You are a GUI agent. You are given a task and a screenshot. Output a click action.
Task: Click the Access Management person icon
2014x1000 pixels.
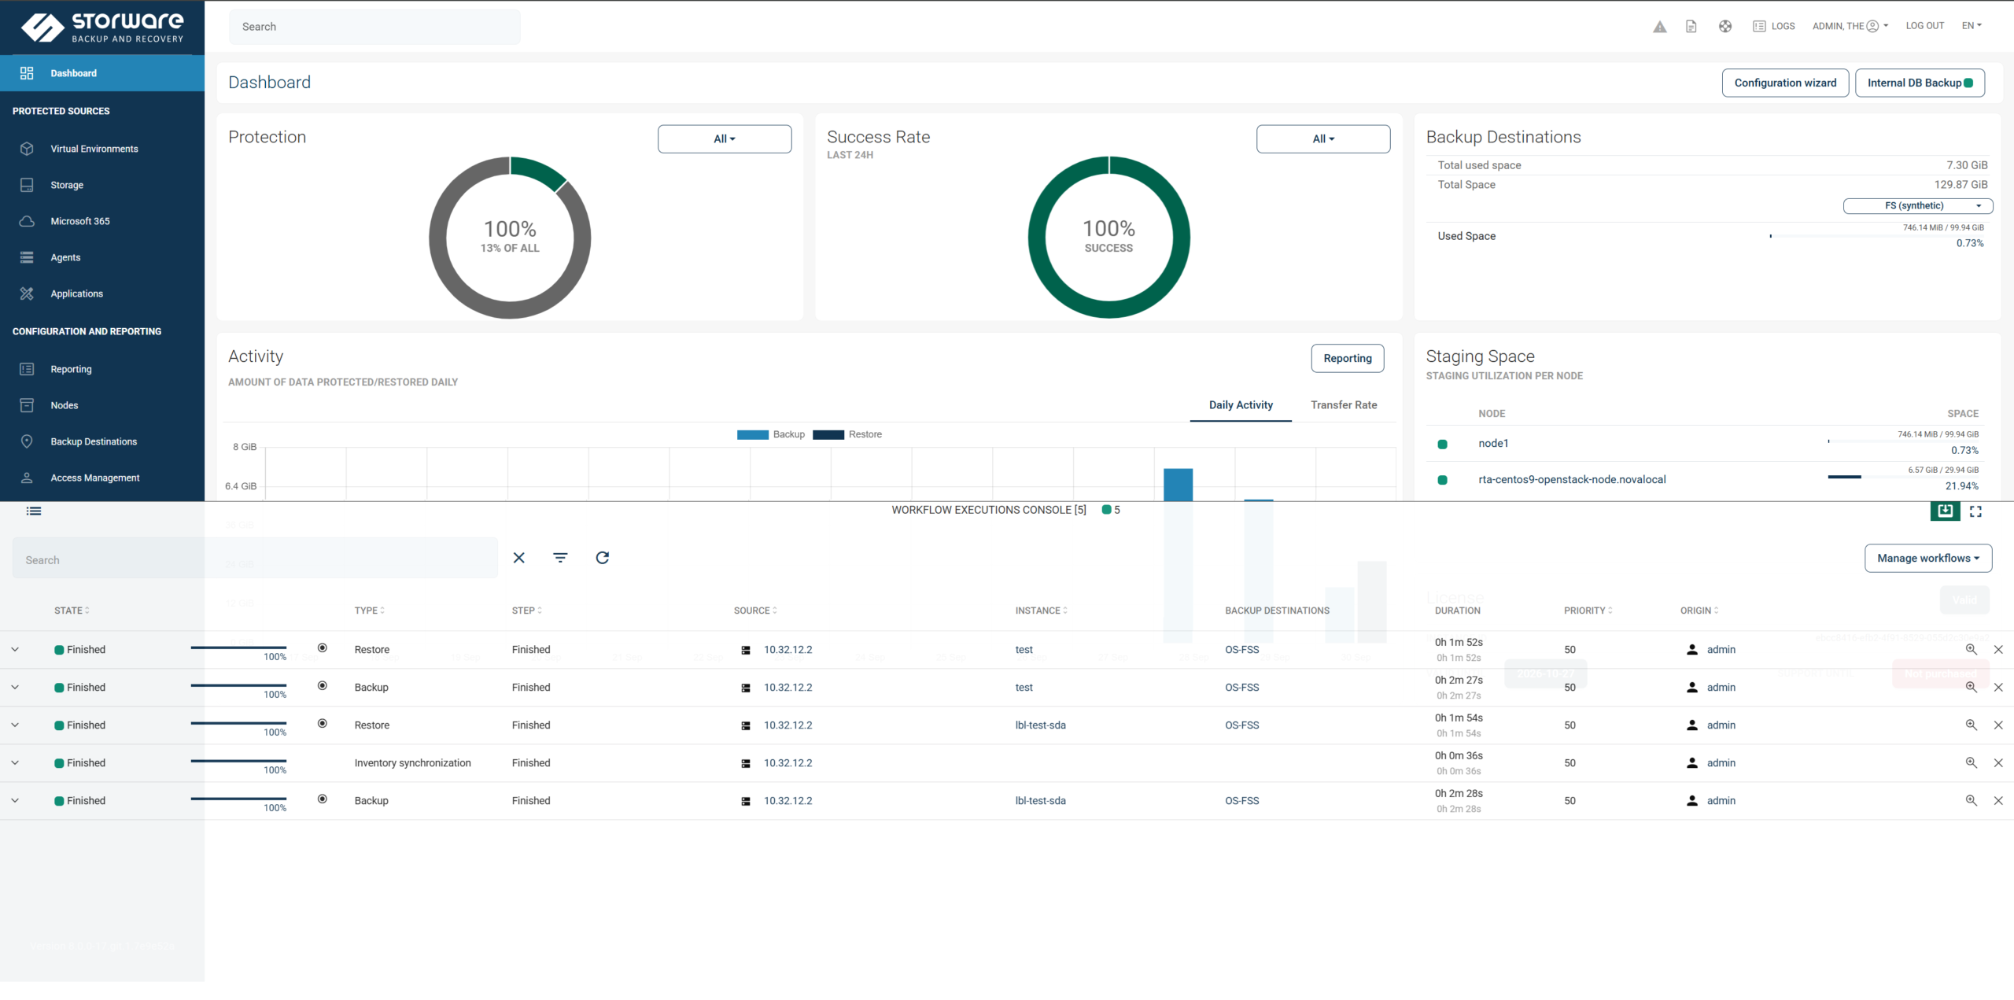(x=27, y=478)
